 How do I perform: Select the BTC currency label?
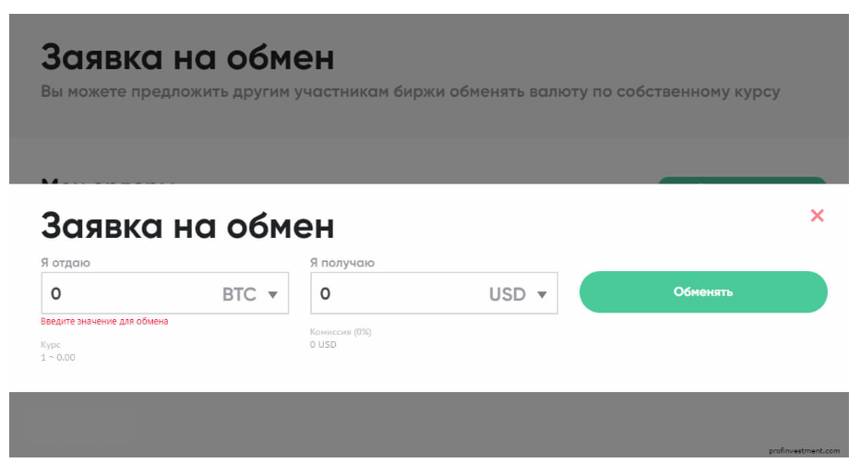[x=239, y=295]
